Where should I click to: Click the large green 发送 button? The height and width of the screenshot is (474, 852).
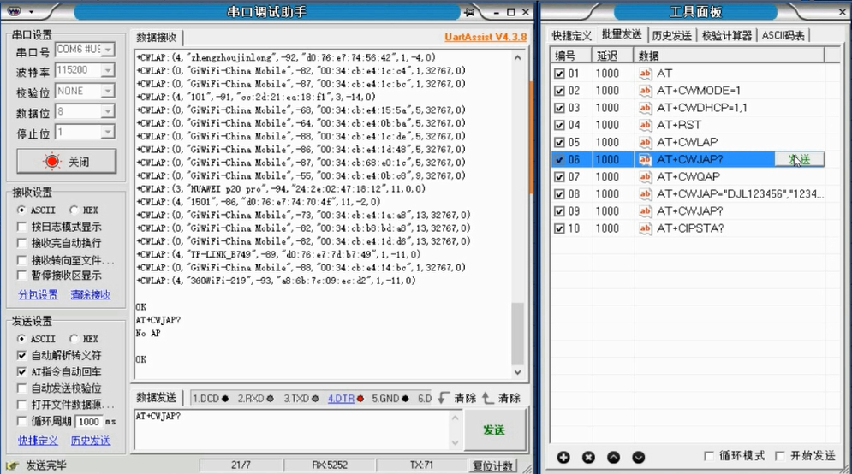tap(494, 430)
